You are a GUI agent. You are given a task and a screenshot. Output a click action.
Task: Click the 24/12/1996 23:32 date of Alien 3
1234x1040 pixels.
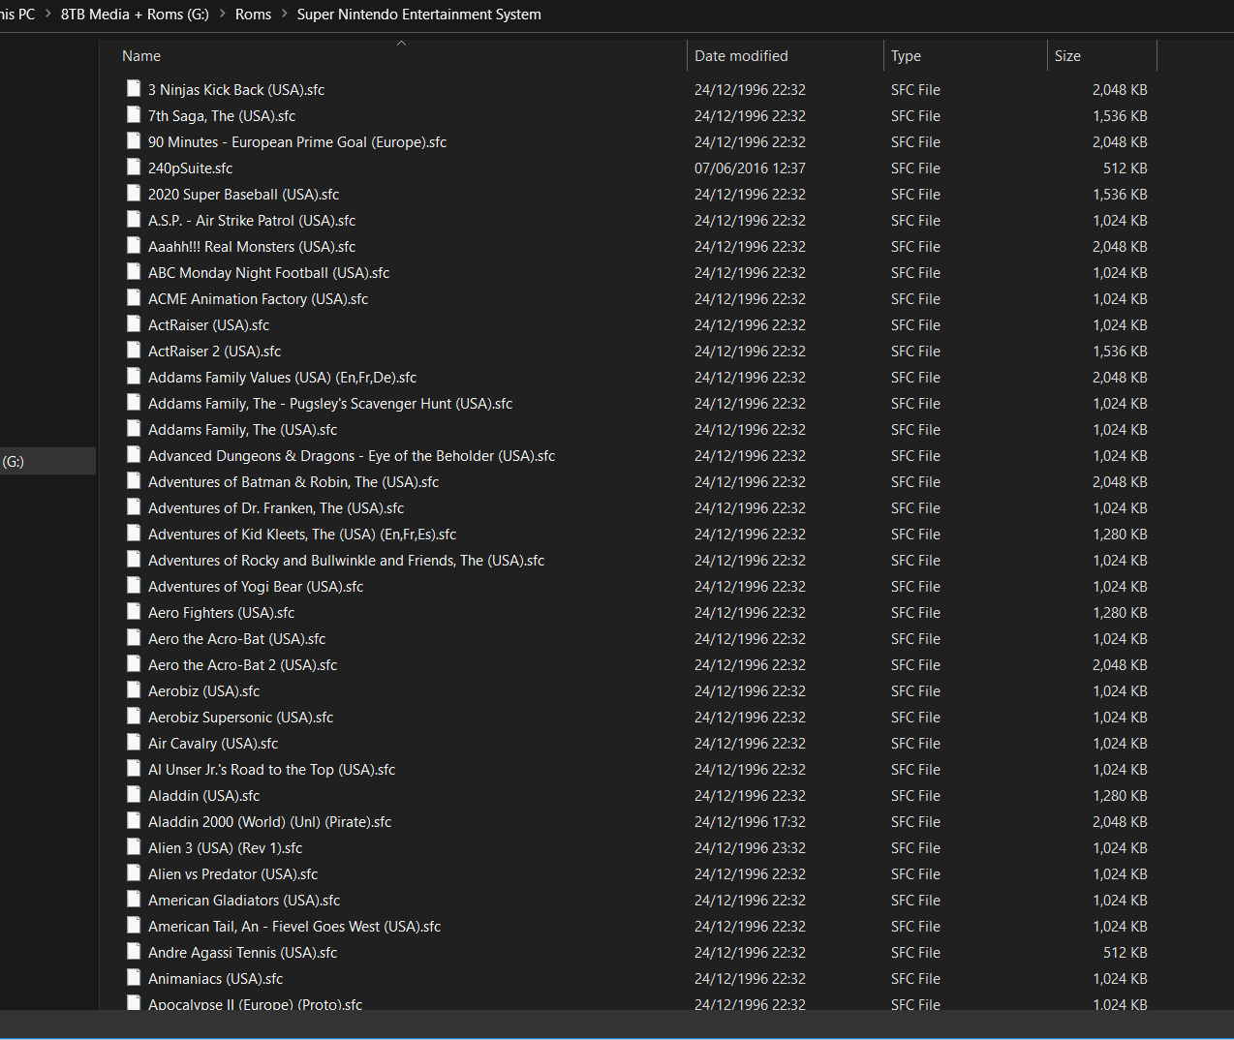coord(750,847)
